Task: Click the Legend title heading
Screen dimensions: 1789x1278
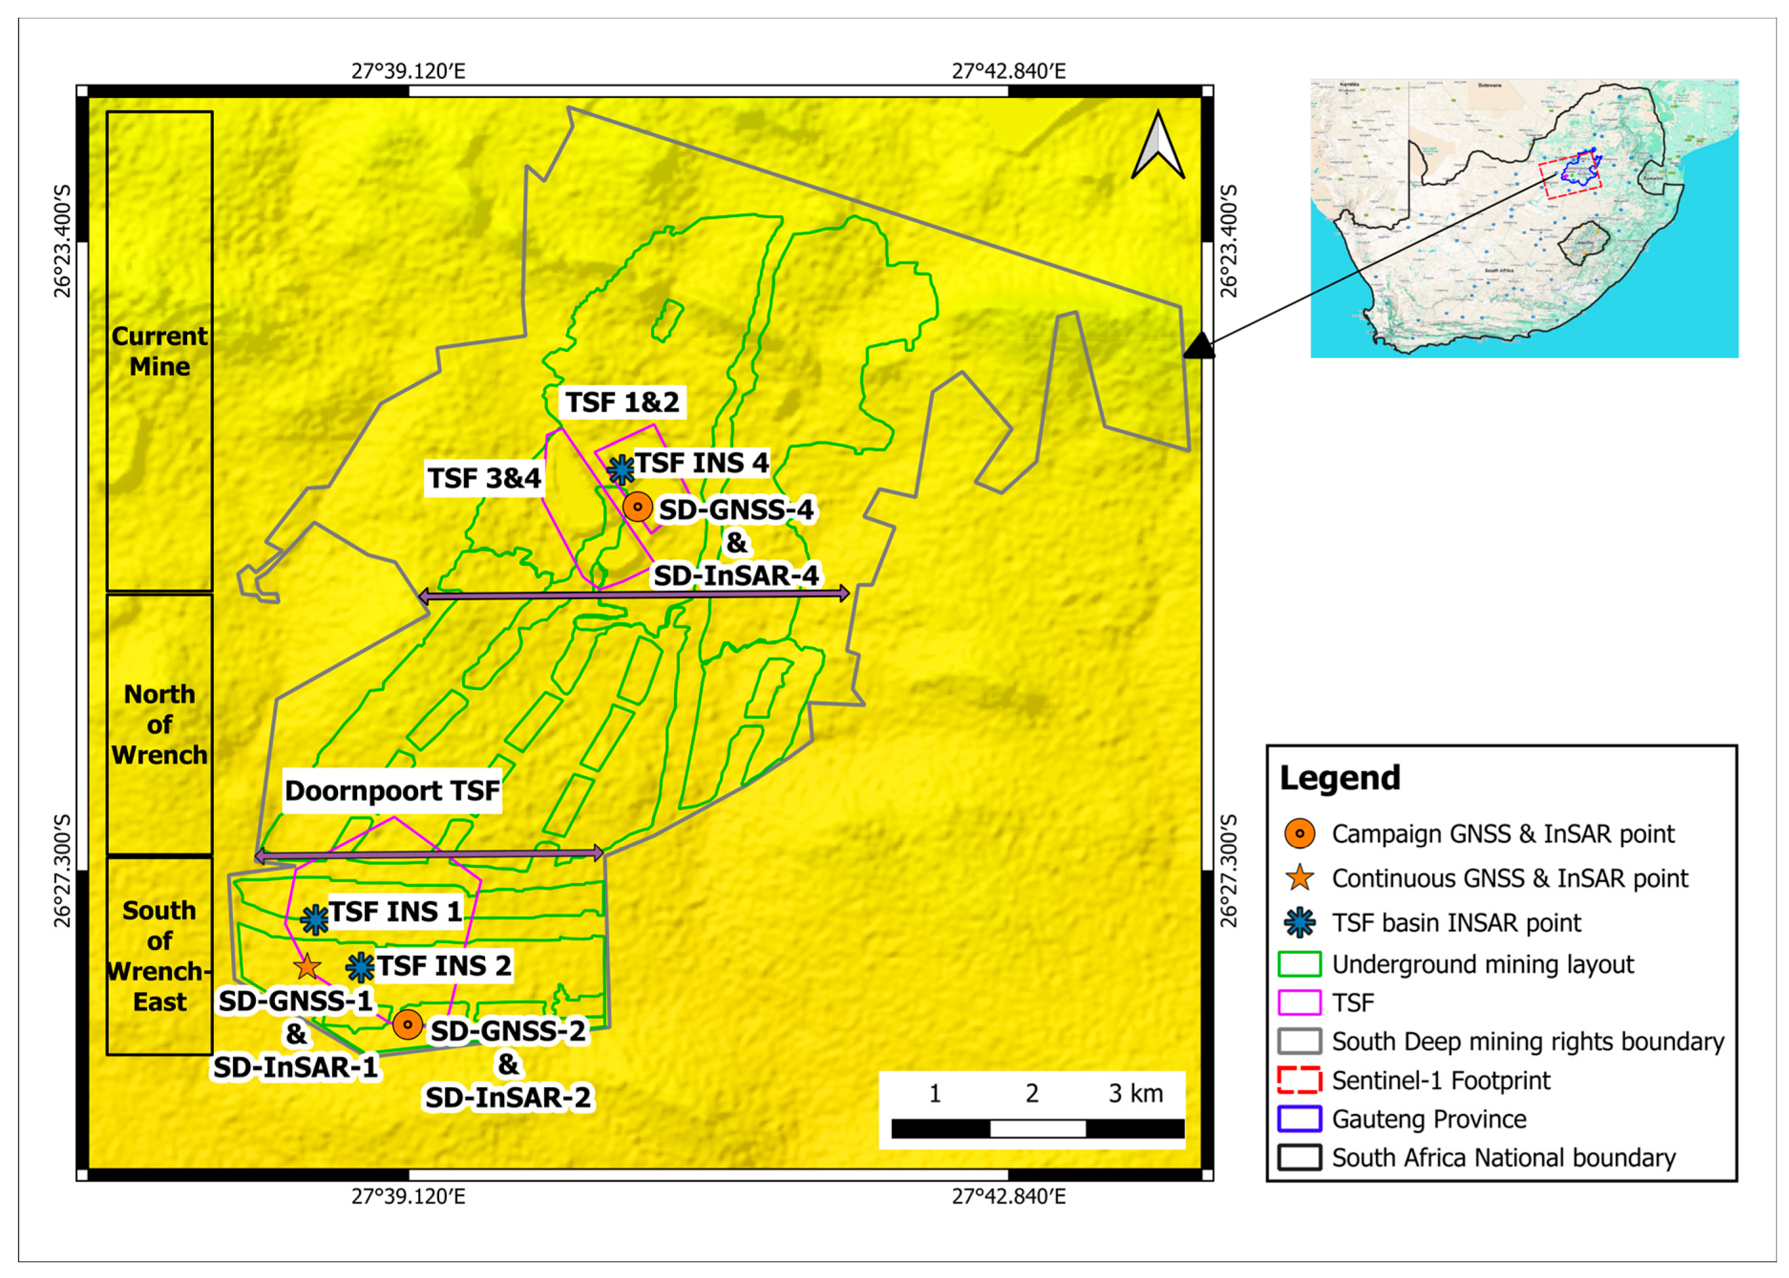Action: click(1340, 777)
